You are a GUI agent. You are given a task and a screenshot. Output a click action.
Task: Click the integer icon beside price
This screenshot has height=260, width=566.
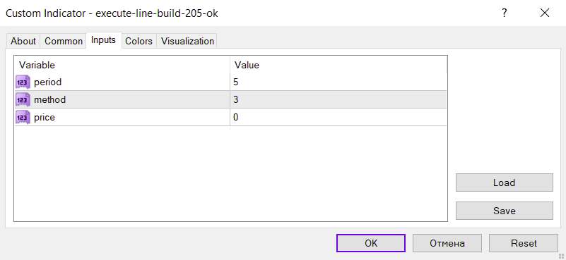point(23,118)
